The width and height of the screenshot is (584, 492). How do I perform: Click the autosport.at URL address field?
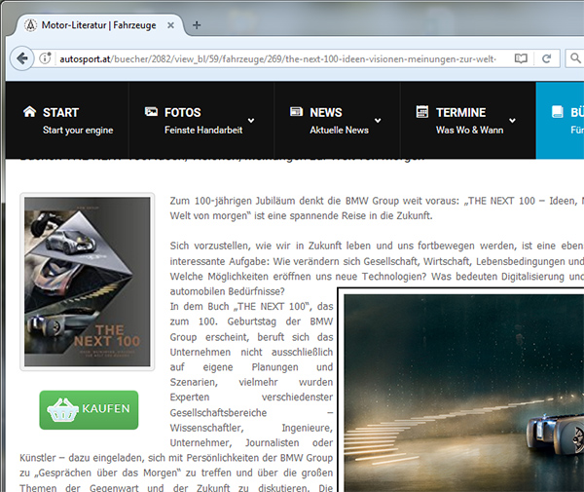[x=277, y=58]
